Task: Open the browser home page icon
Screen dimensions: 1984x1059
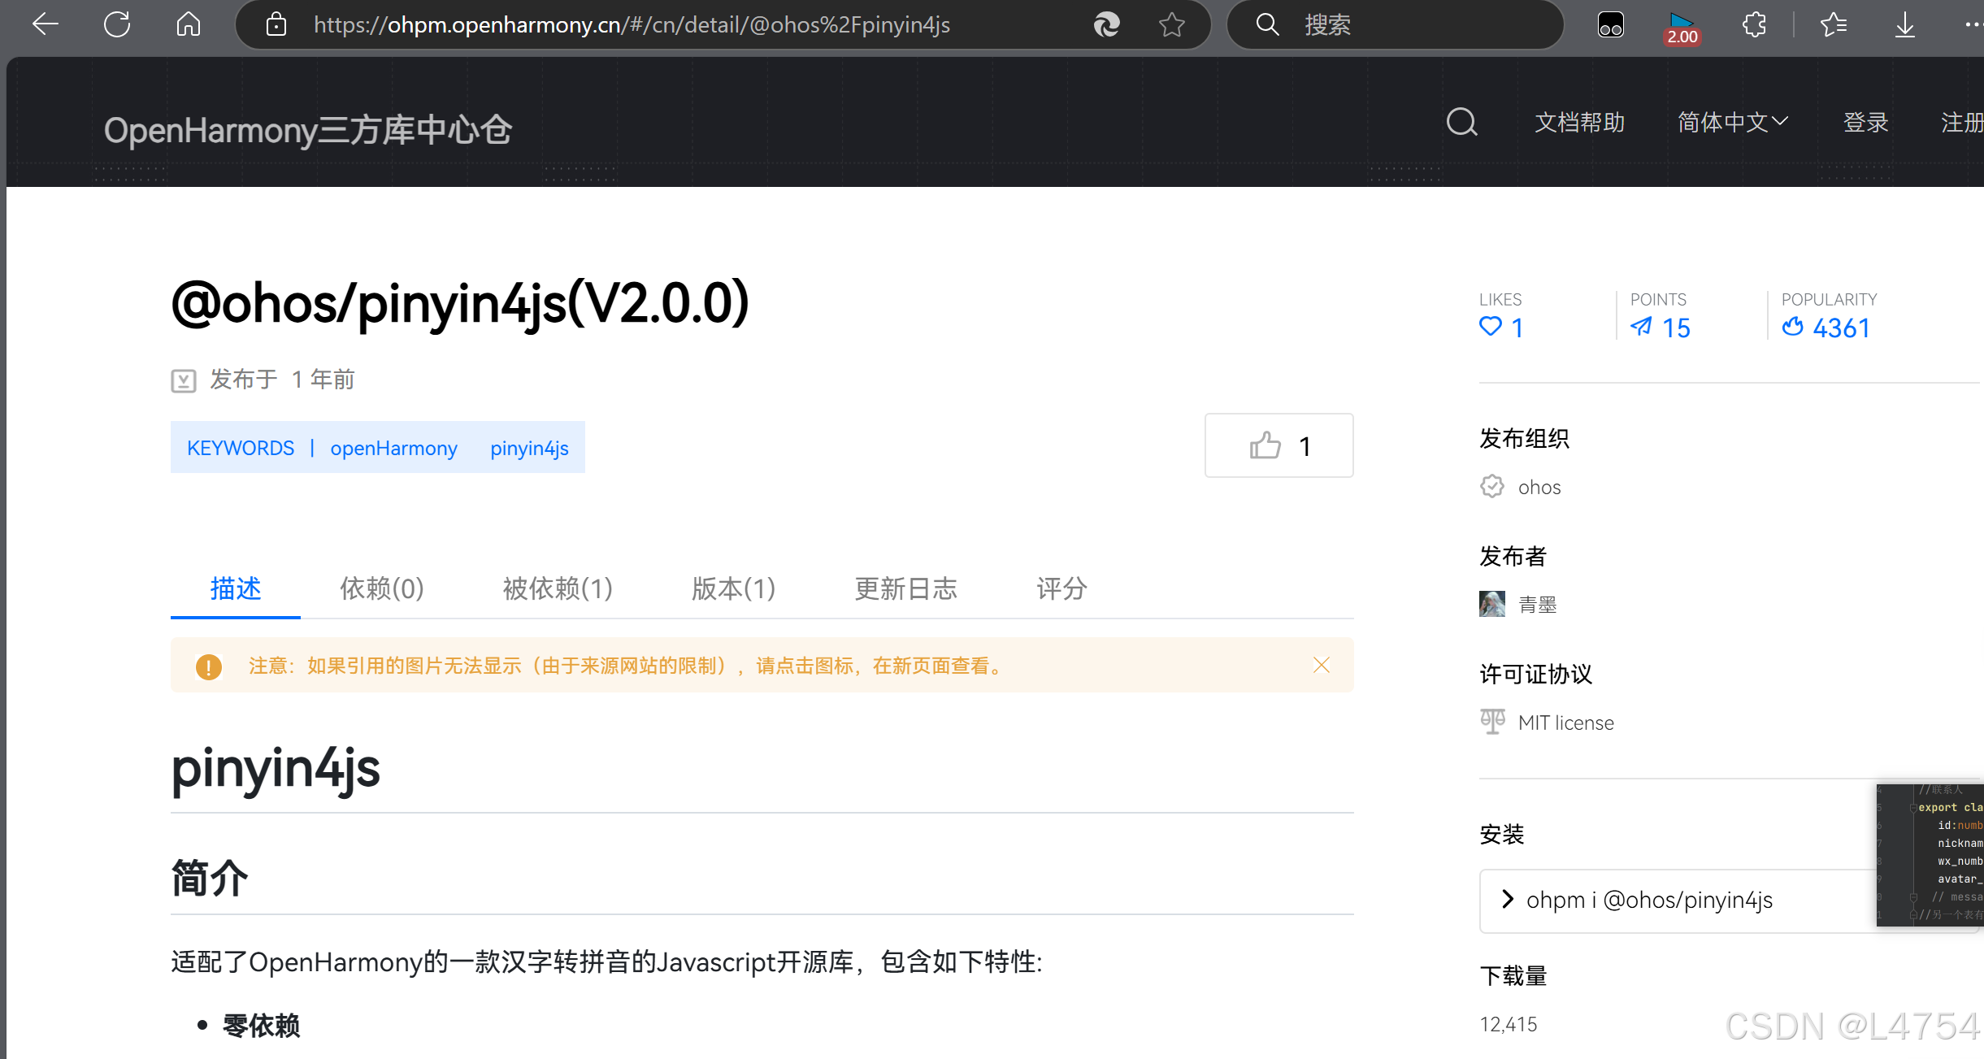Action: (x=189, y=24)
